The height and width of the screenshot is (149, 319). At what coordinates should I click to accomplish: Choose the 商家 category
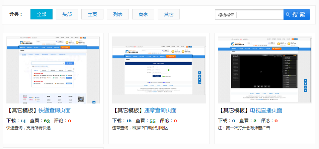point(143,14)
